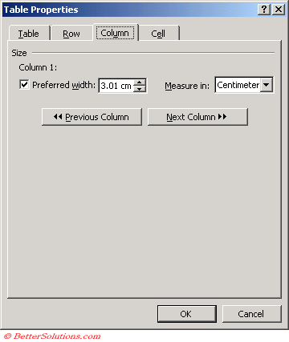289x342 pixels.
Task: Go to the Cell tab
Action: 158,34
